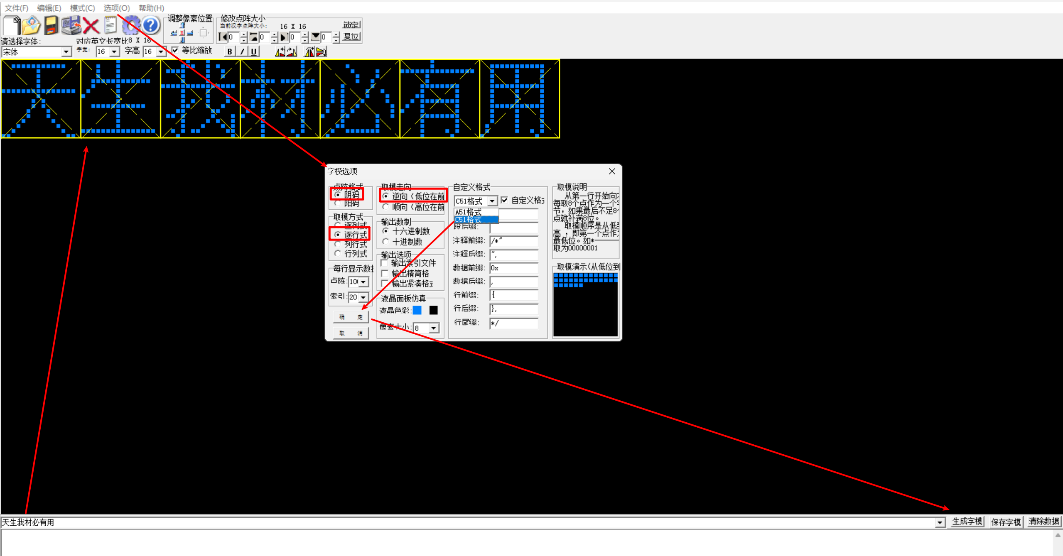Click the bottom-edge matrix size icon
Viewport: 1063px width, 556px height.
click(316, 37)
